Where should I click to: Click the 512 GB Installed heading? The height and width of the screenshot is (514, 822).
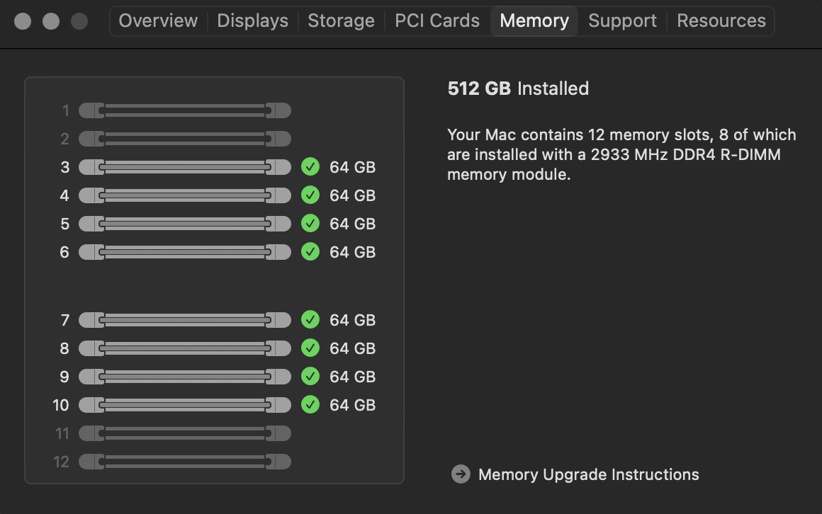tap(518, 88)
